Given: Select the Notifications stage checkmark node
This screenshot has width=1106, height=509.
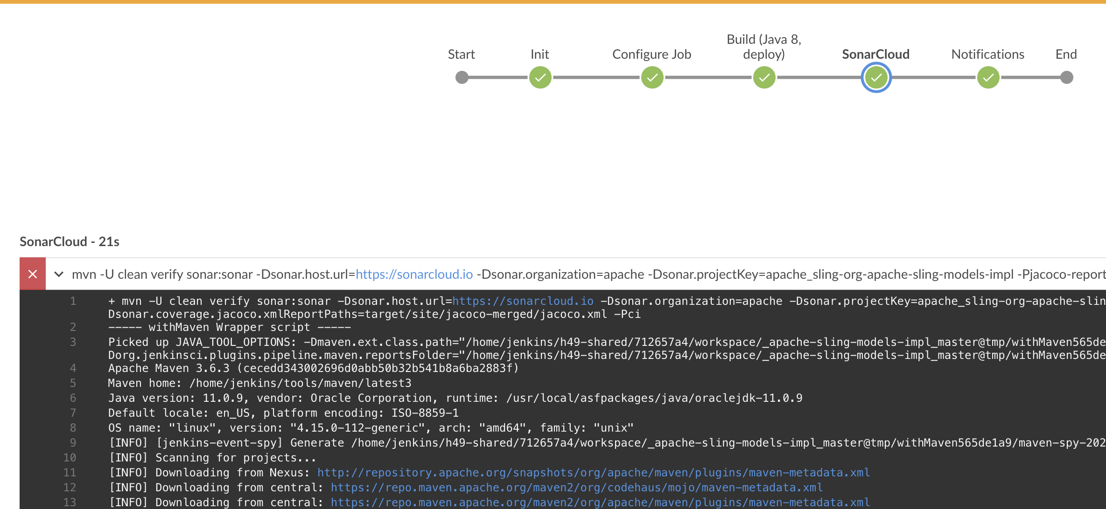Looking at the screenshot, I should pyautogui.click(x=988, y=77).
